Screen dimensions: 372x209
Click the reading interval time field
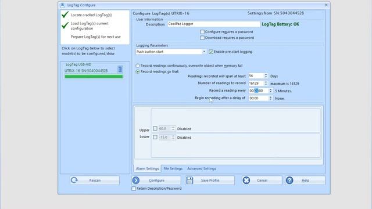point(258,91)
